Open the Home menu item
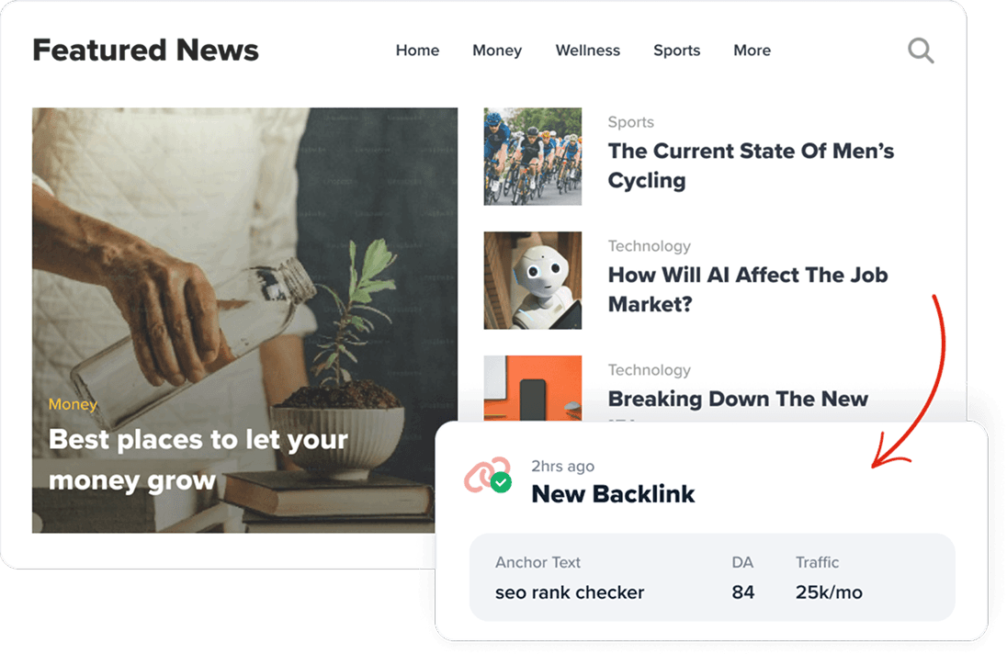The height and width of the screenshot is (654, 1007). pos(417,51)
